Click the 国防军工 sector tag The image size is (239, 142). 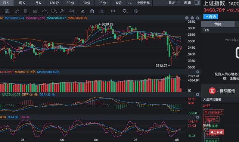point(212,119)
